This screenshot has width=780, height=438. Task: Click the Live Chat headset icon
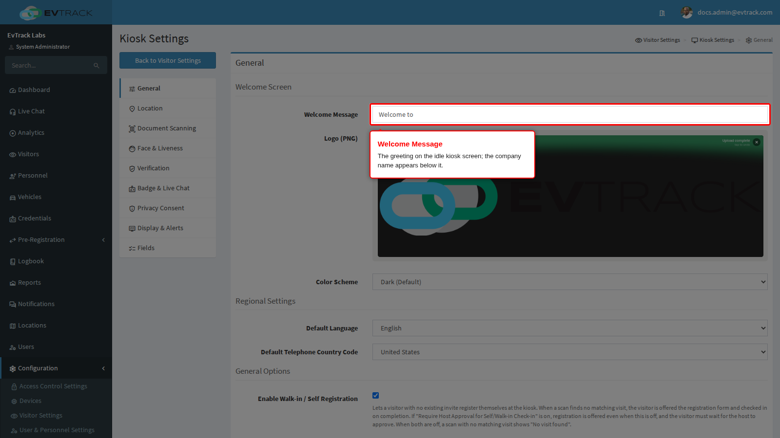coord(13,112)
